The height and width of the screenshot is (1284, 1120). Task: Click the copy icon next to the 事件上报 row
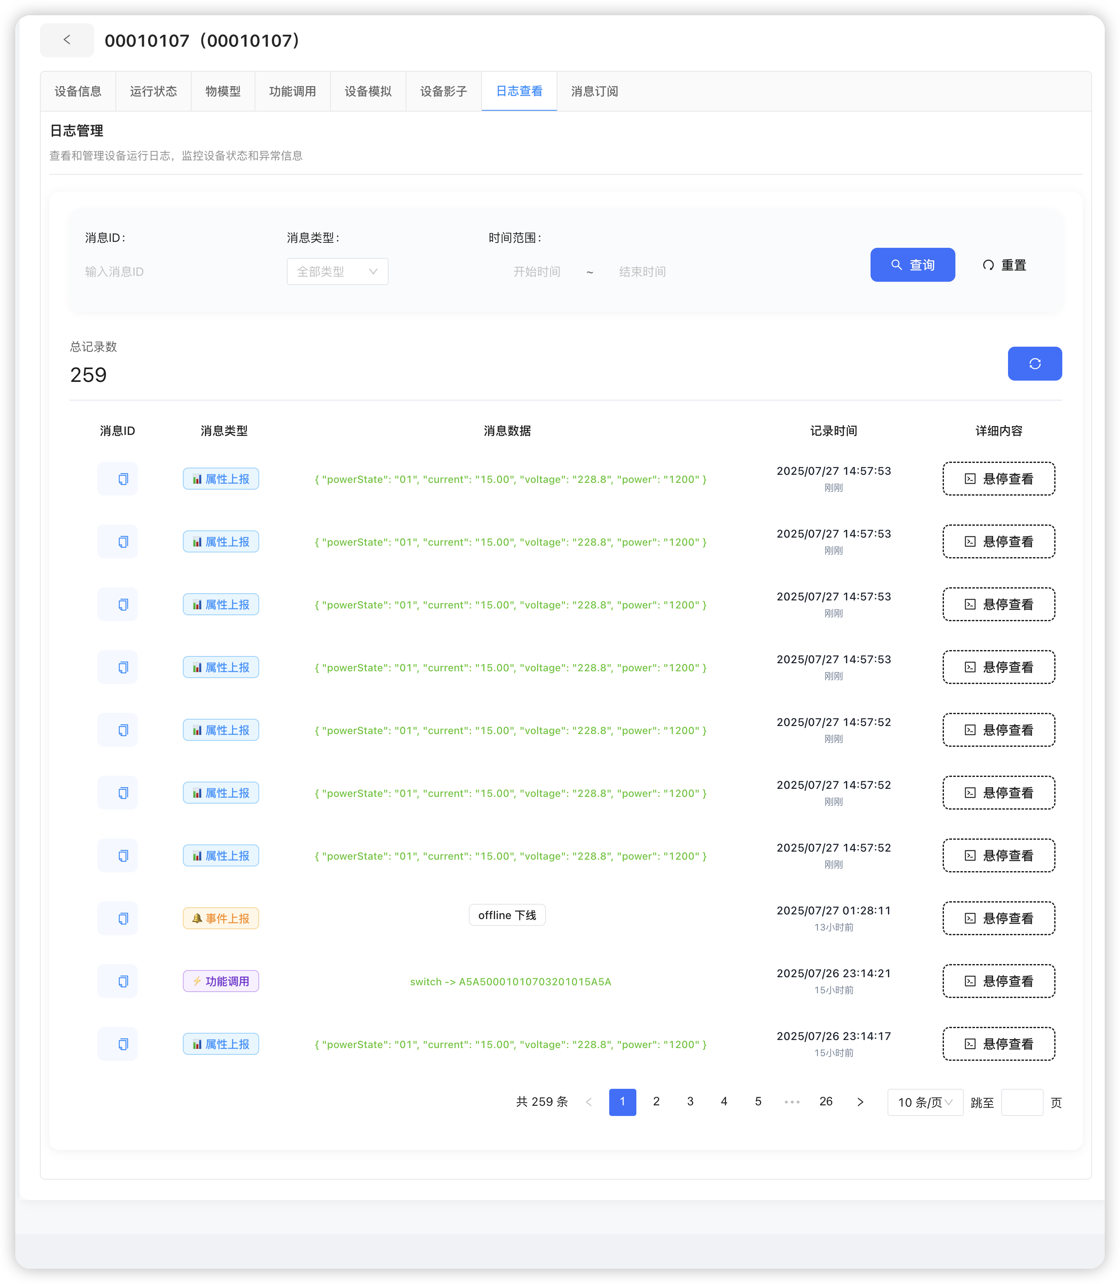pos(117,918)
